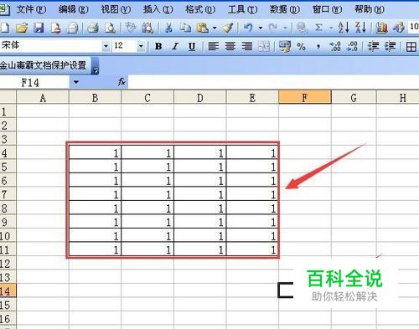Sort descending Z to A
The width and height of the screenshot is (419, 329).
point(360,28)
